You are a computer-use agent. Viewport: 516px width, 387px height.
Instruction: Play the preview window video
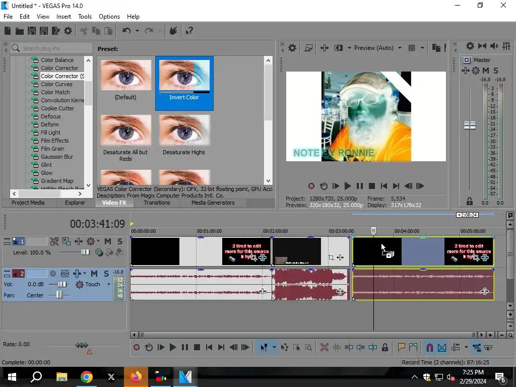click(x=348, y=186)
